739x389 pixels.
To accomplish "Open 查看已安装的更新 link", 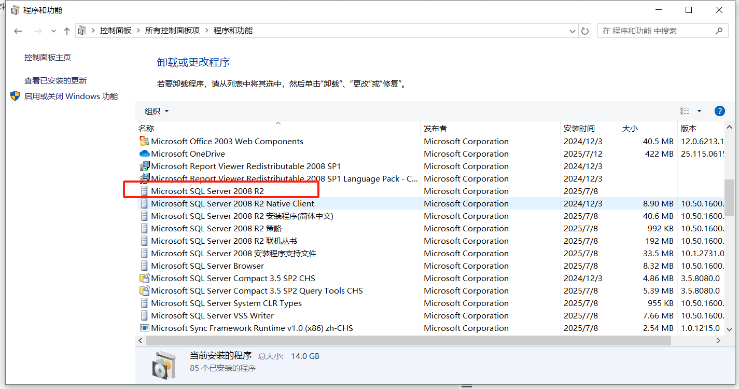I will (x=55, y=81).
